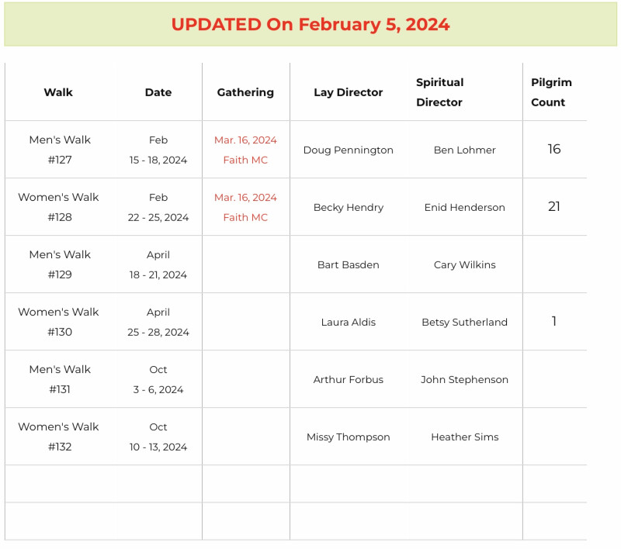Click the Pilgrim Count column header

pos(551,92)
